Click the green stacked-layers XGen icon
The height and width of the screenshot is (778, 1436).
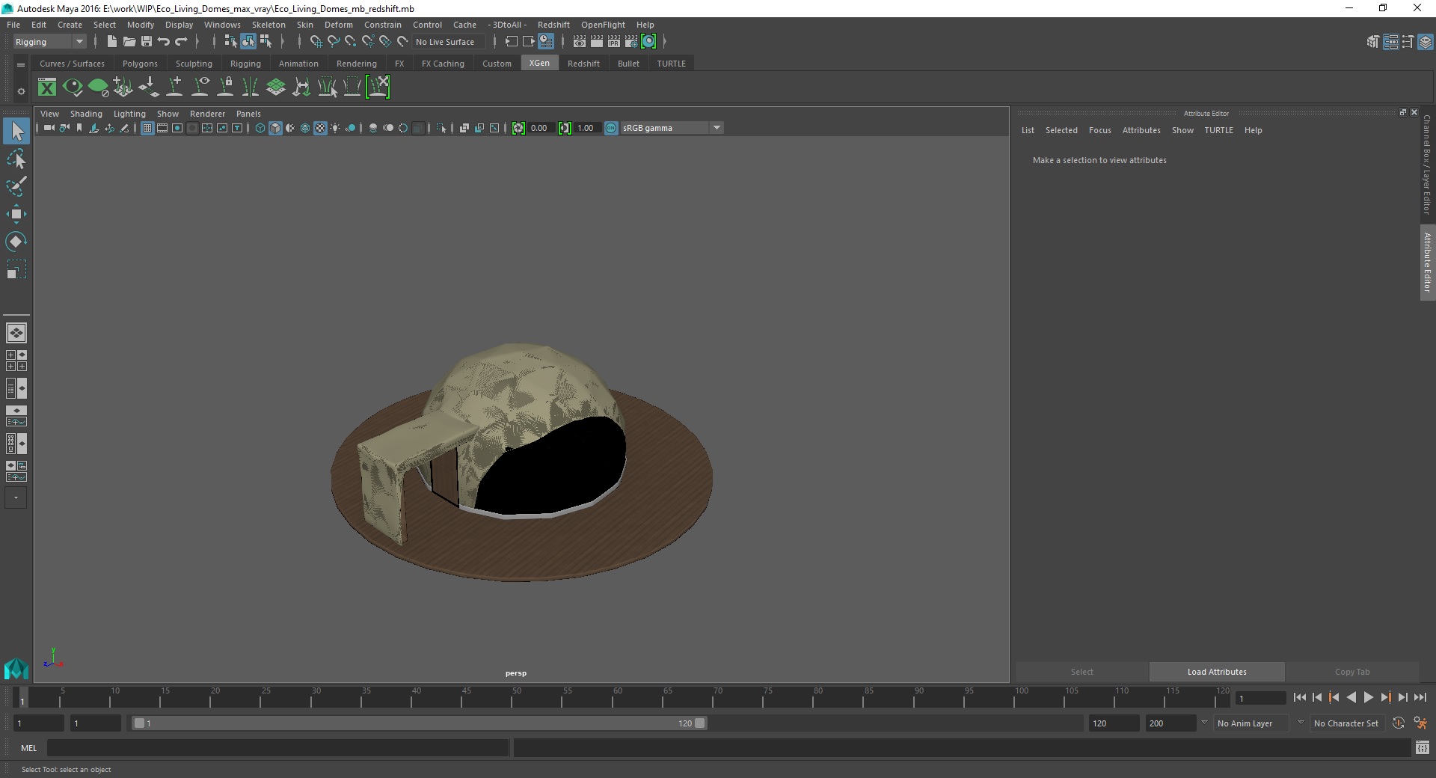coord(276,88)
